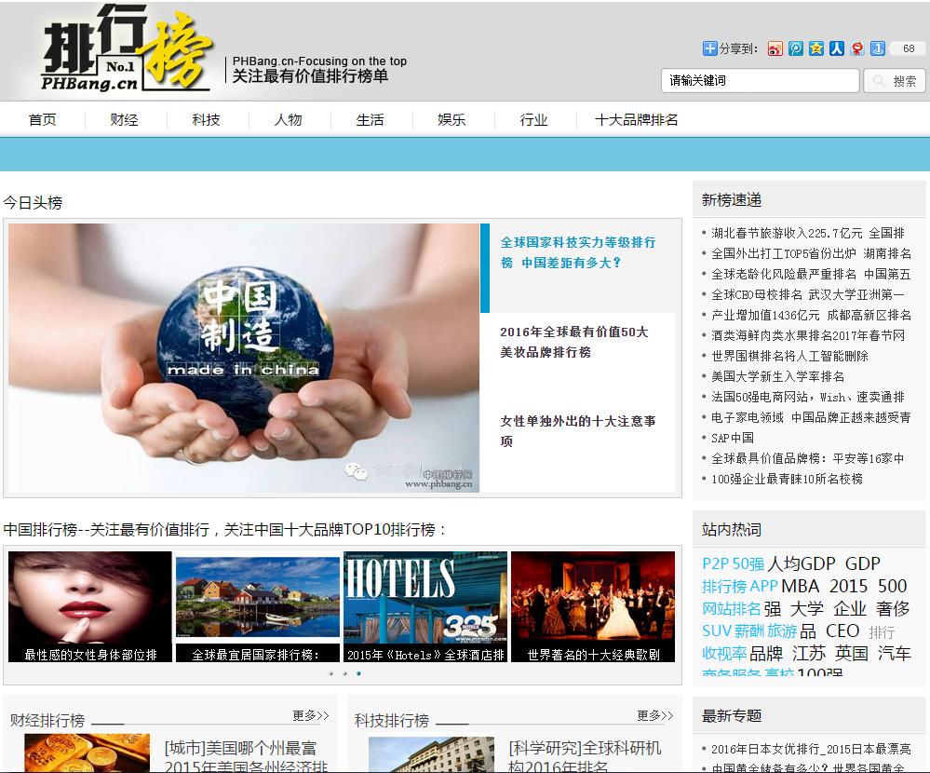Open article [城市]美国哪个州最富

(246, 757)
